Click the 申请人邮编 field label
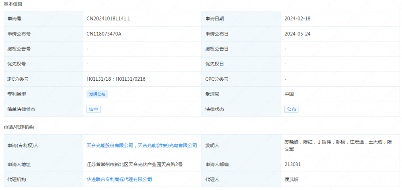The width and height of the screenshot is (402, 190). point(217,164)
